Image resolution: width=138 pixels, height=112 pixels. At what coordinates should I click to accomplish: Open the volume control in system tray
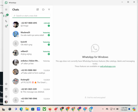pos(114,109)
